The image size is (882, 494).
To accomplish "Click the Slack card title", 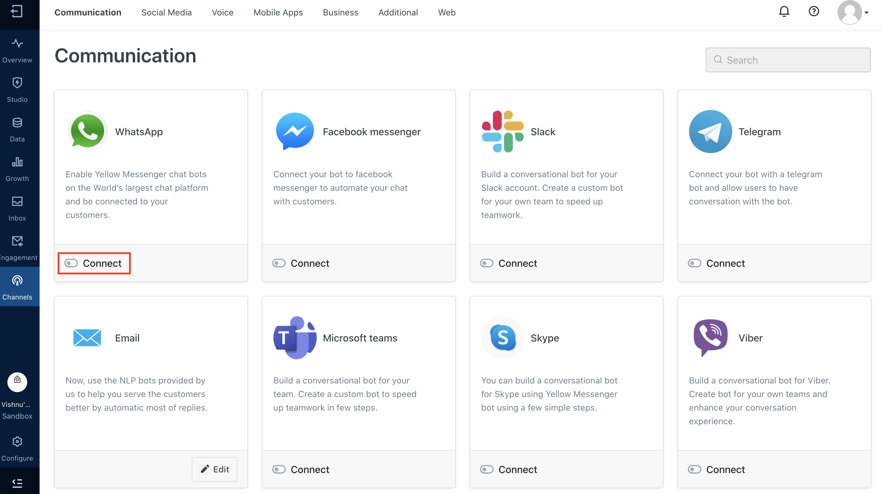I will (543, 132).
